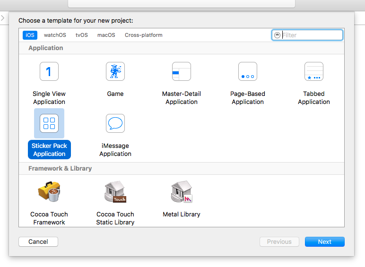
Task: Click the Cancel button
Action: click(x=38, y=241)
